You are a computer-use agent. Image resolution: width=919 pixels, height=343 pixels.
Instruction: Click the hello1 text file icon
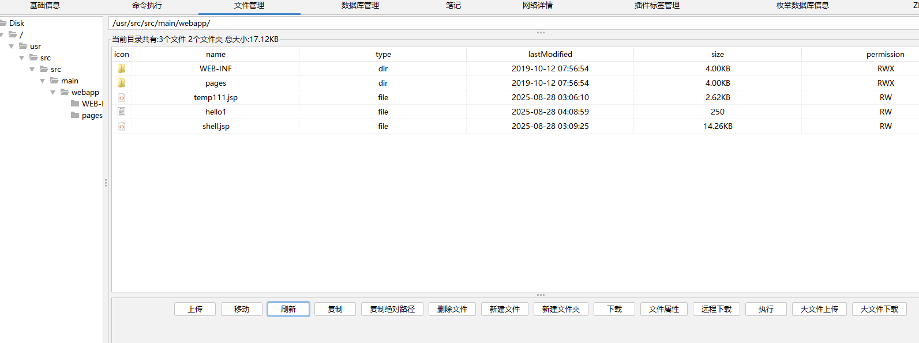122,112
